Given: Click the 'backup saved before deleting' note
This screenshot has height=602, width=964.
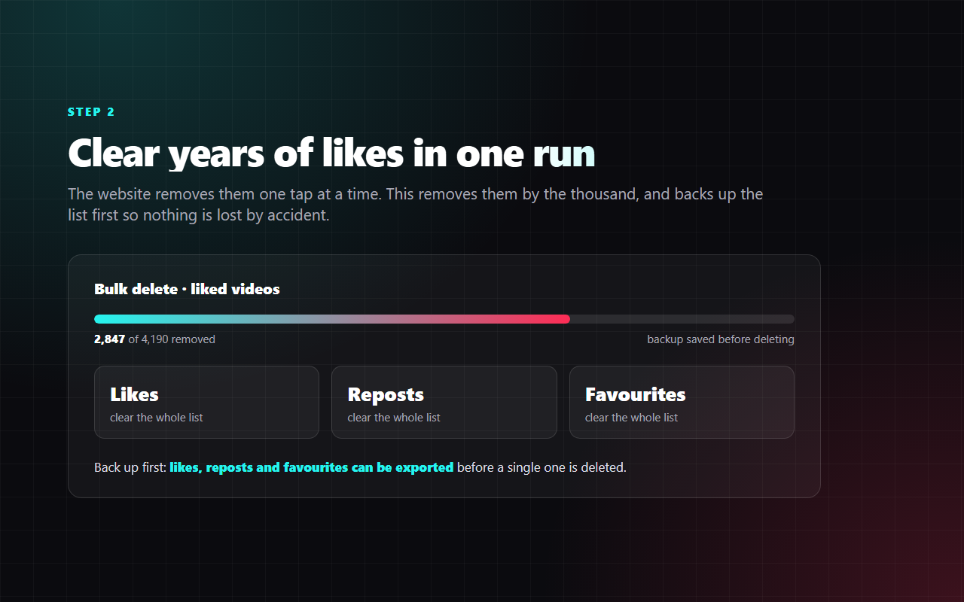Looking at the screenshot, I should pos(721,339).
